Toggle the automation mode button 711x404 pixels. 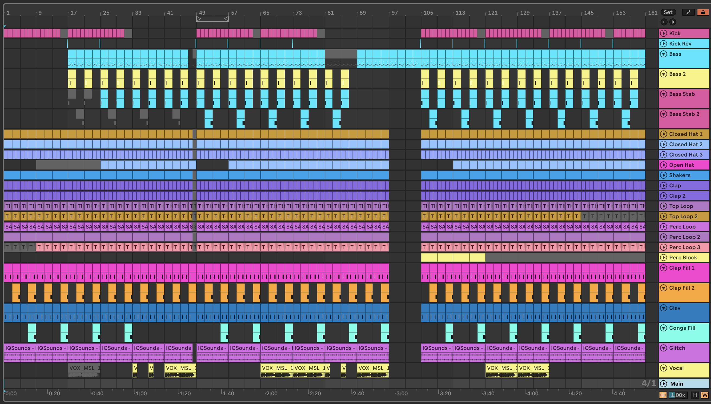[688, 12]
